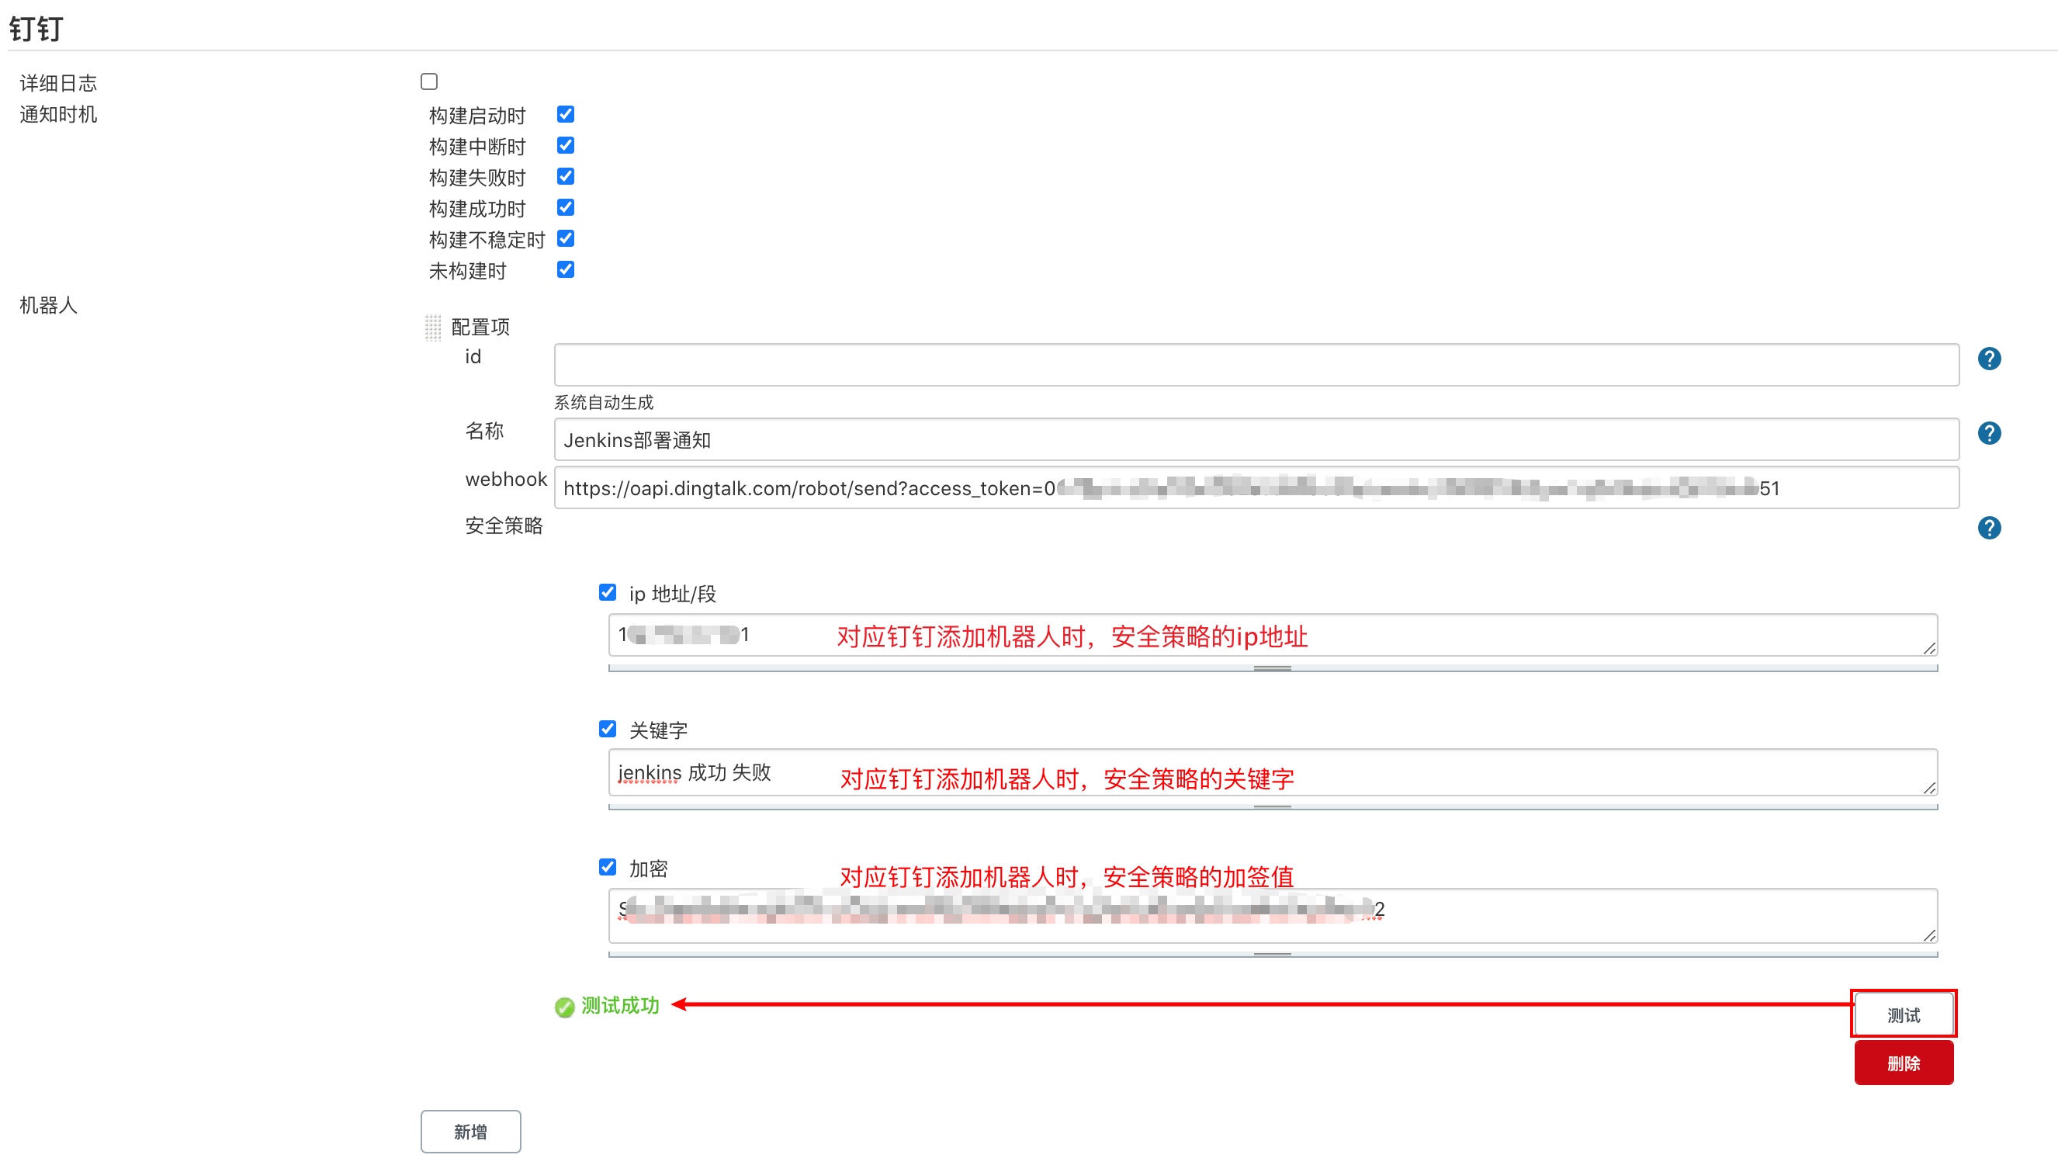The height and width of the screenshot is (1172, 2058).
Task: Grab the 配置项 drag handle icon
Action: click(x=433, y=328)
